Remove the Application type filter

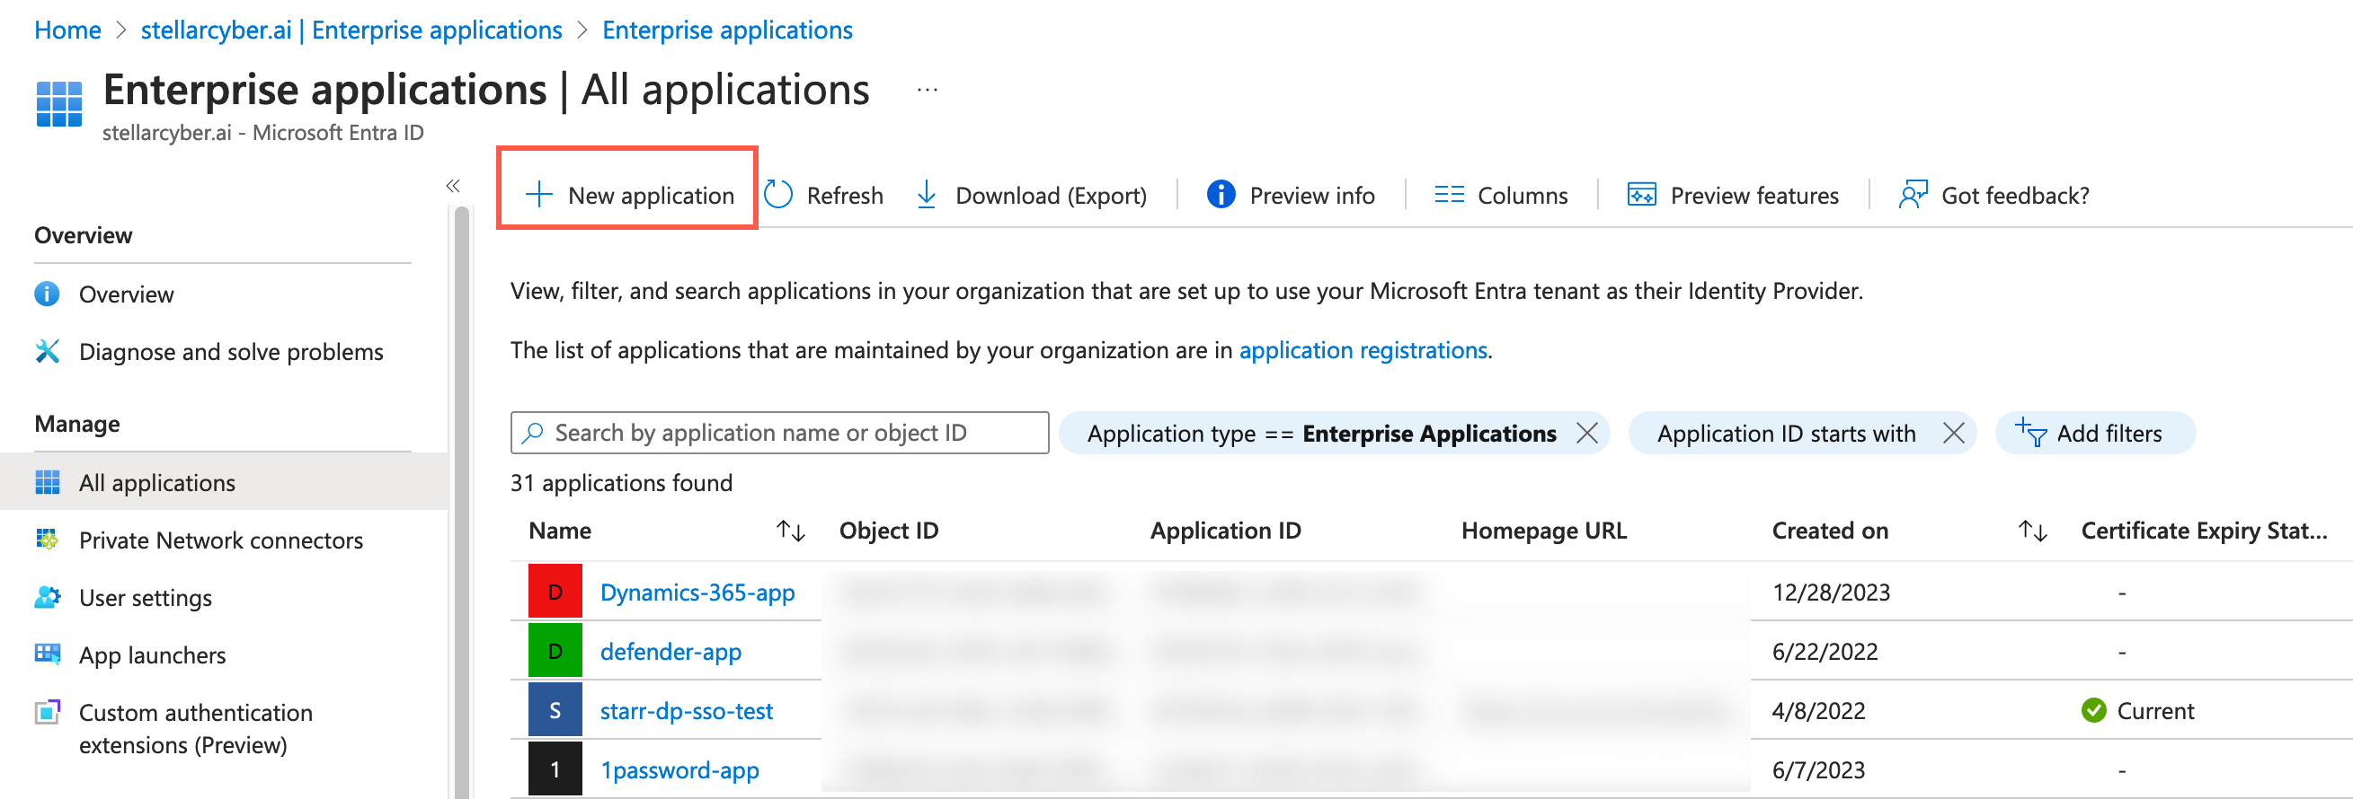pyautogui.click(x=1587, y=434)
